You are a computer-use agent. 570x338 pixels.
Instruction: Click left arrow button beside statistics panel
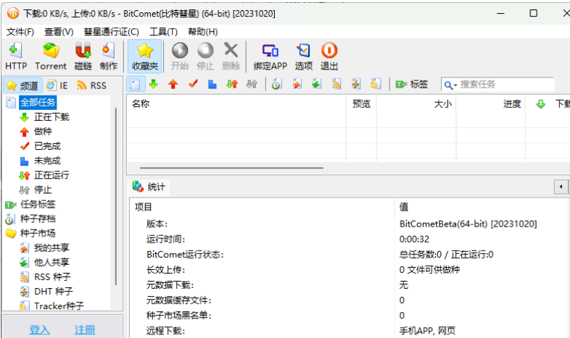[x=561, y=187]
